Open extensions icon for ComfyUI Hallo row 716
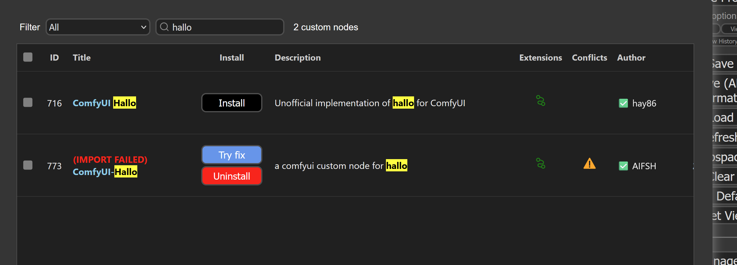This screenshot has width=737, height=265. 541,101
